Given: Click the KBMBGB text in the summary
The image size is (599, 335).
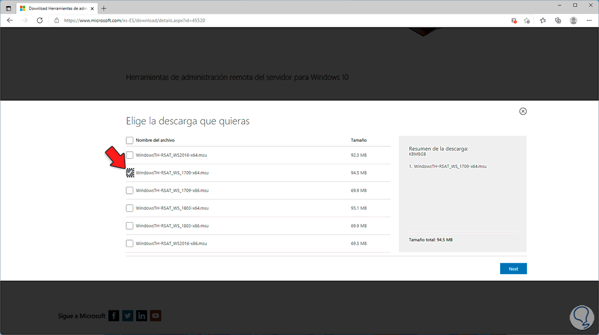Looking at the screenshot, I should (417, 155).
